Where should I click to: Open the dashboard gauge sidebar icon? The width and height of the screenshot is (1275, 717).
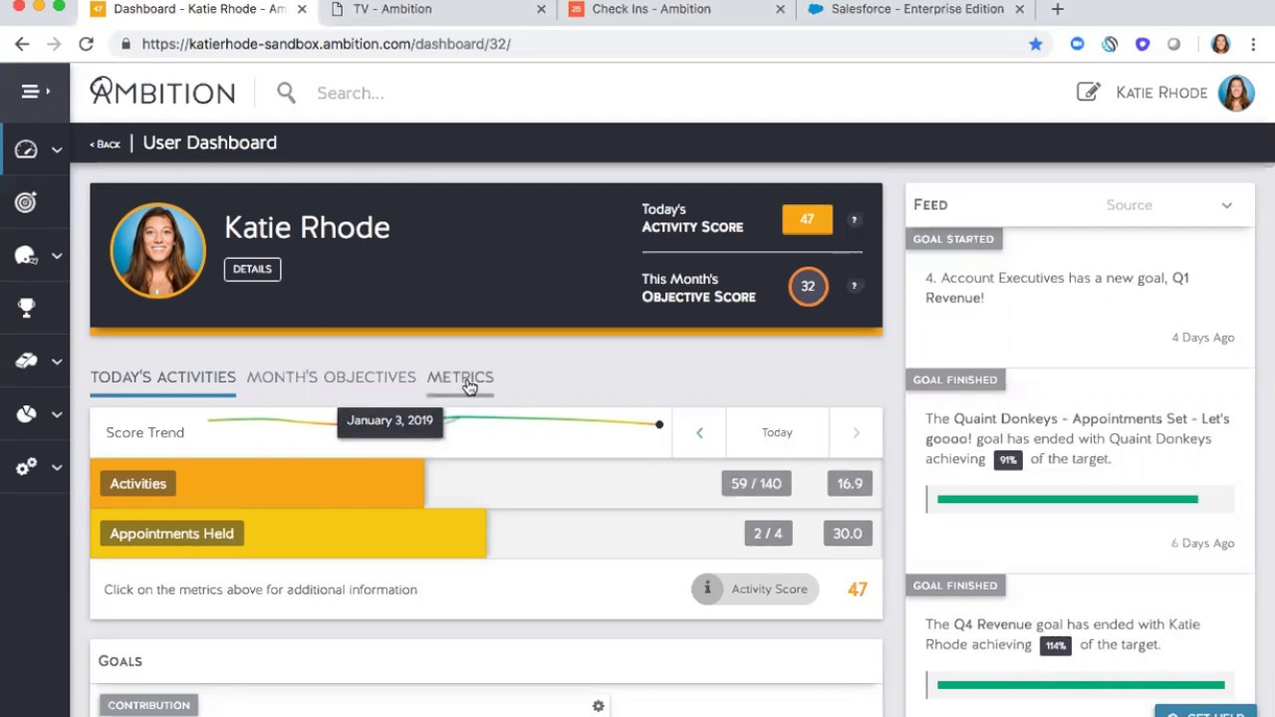click(26, 149)
